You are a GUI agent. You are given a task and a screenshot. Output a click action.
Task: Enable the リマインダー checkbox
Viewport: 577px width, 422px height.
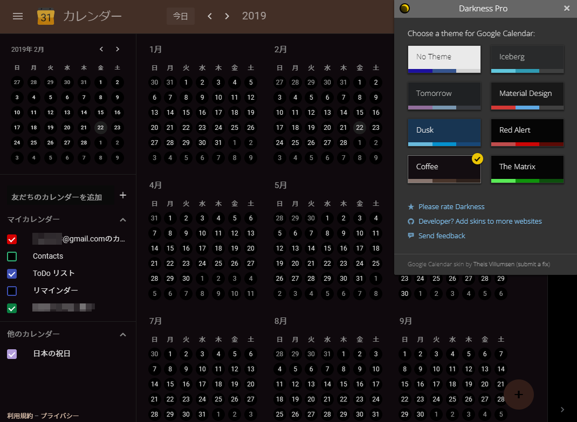pyautogui.click(x=12, y=291)
